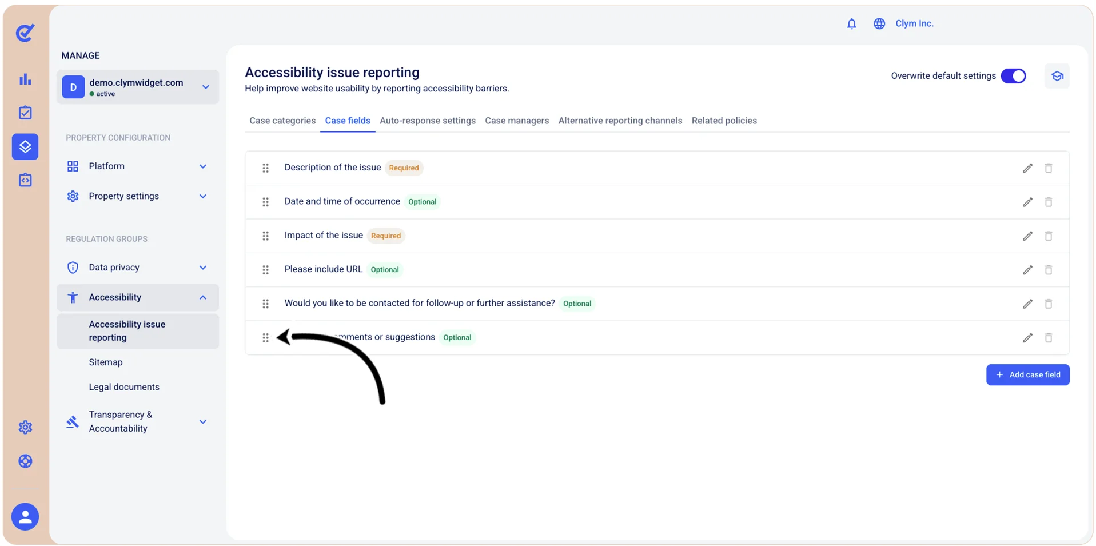Delete the Impact of the issue field
The height and width of the screenshot is (546, 1096).
pos(1048,236)
